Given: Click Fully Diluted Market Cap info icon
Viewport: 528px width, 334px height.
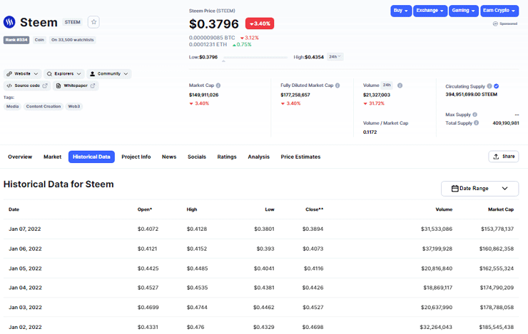Looking at the screenshot, I should 337,85.
